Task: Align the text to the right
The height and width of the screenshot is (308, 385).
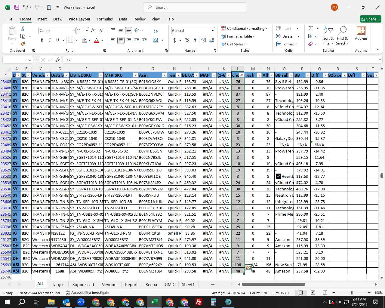Action: tap(129, 40)
